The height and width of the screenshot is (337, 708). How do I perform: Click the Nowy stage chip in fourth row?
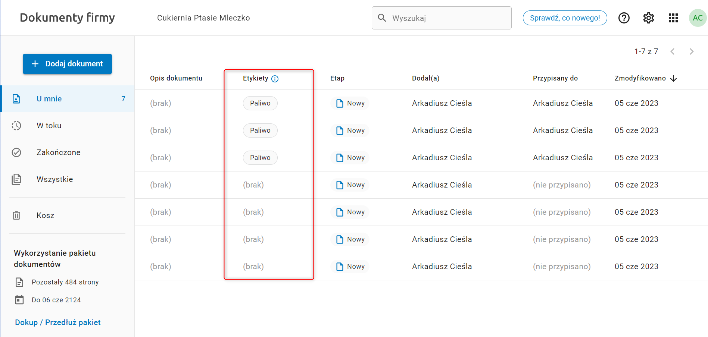coord(350,185)
